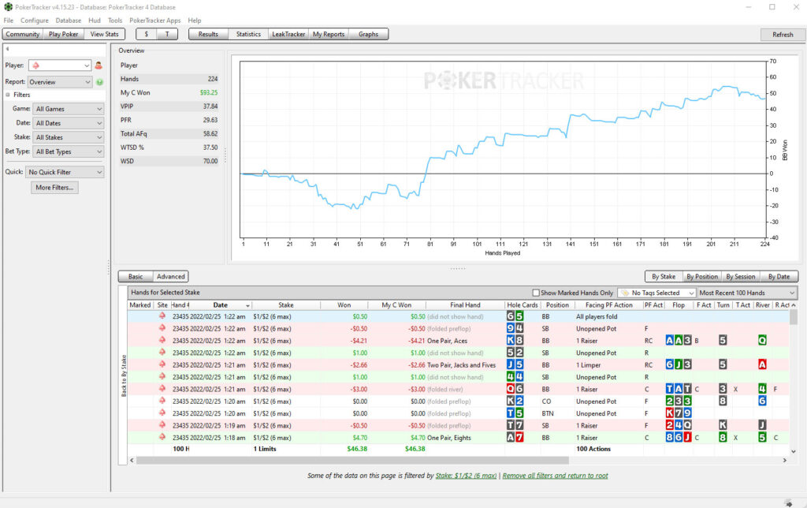Click the flop cards 2 4 Q
807x508 pixels.
679,425
